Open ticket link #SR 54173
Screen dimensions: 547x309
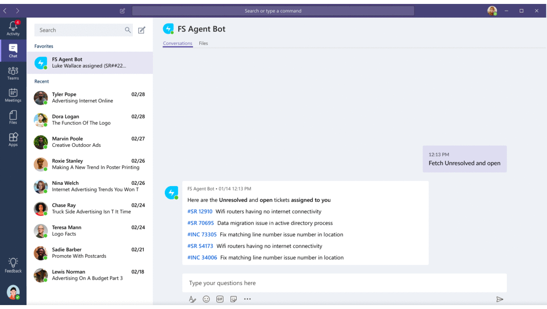[x=200, y=246]
